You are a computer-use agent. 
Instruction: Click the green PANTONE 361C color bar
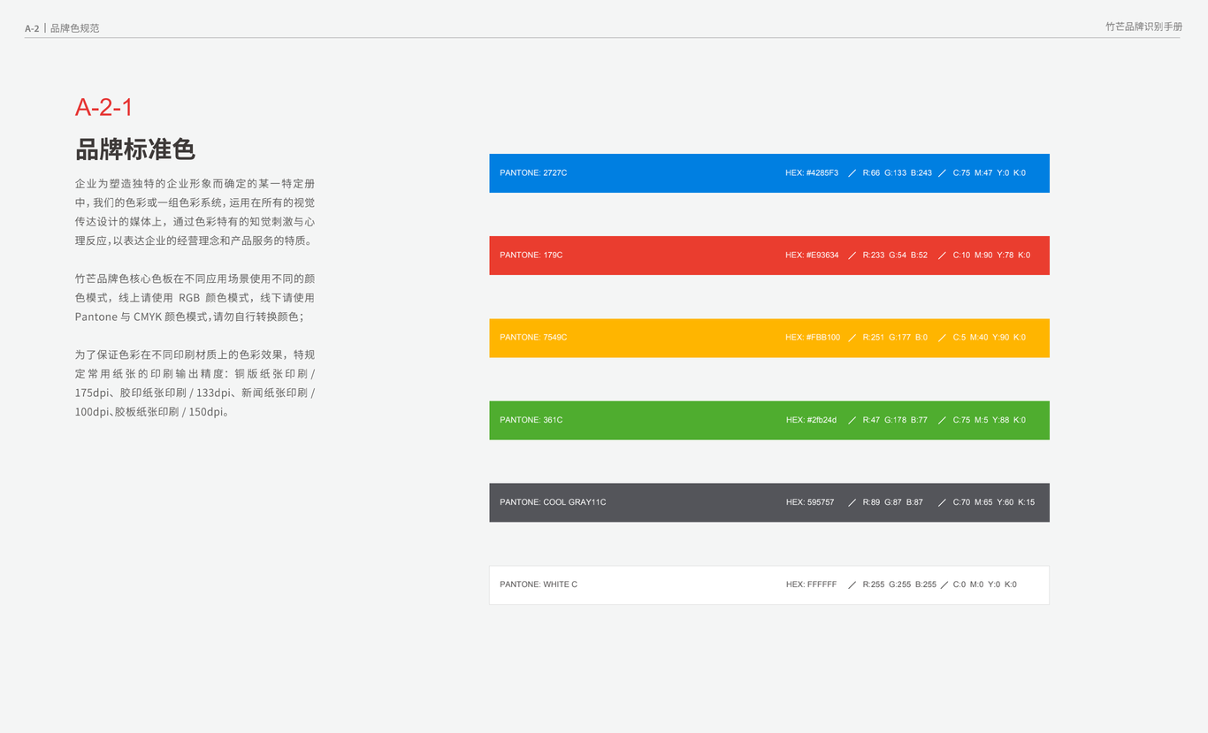coord(769,420)
